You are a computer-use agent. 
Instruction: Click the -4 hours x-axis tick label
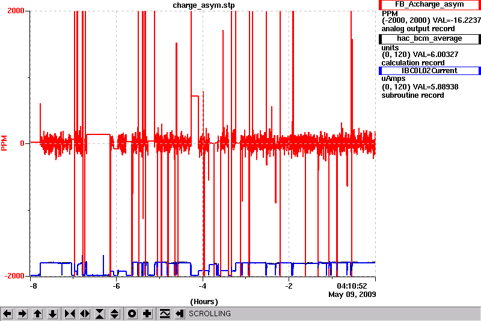[x=202, y=286]
